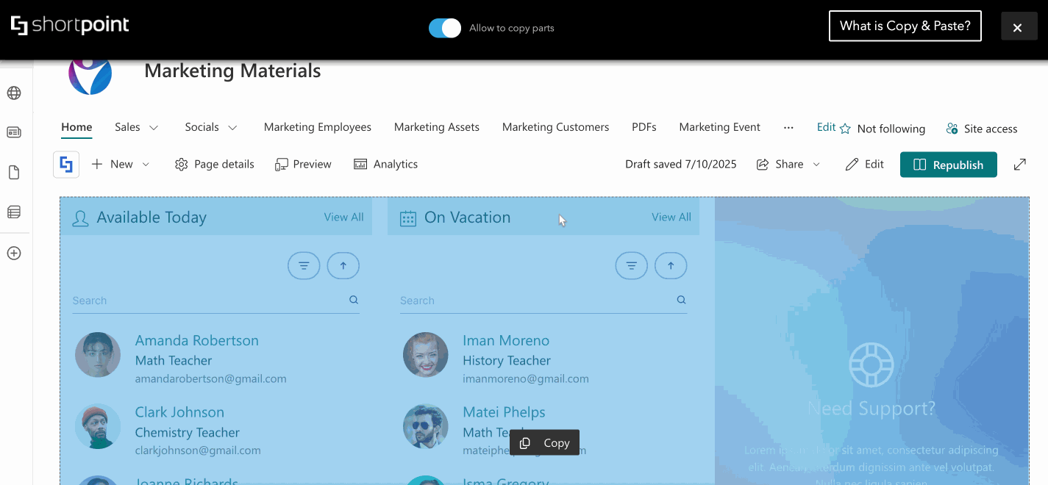1048x485 pixels.
Task: Open Amanda Robertson's name link
Action: 197,340
